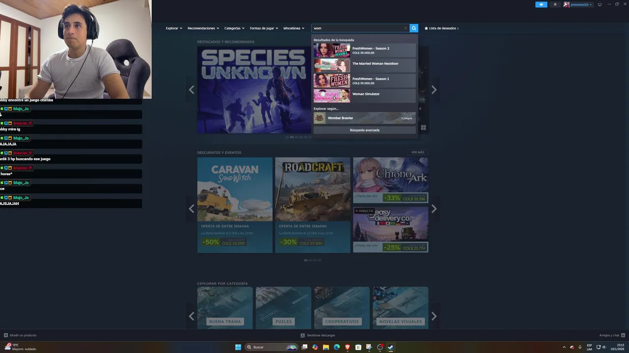Click the -50% Caravan SandWitch price tag

coord(224,242)
